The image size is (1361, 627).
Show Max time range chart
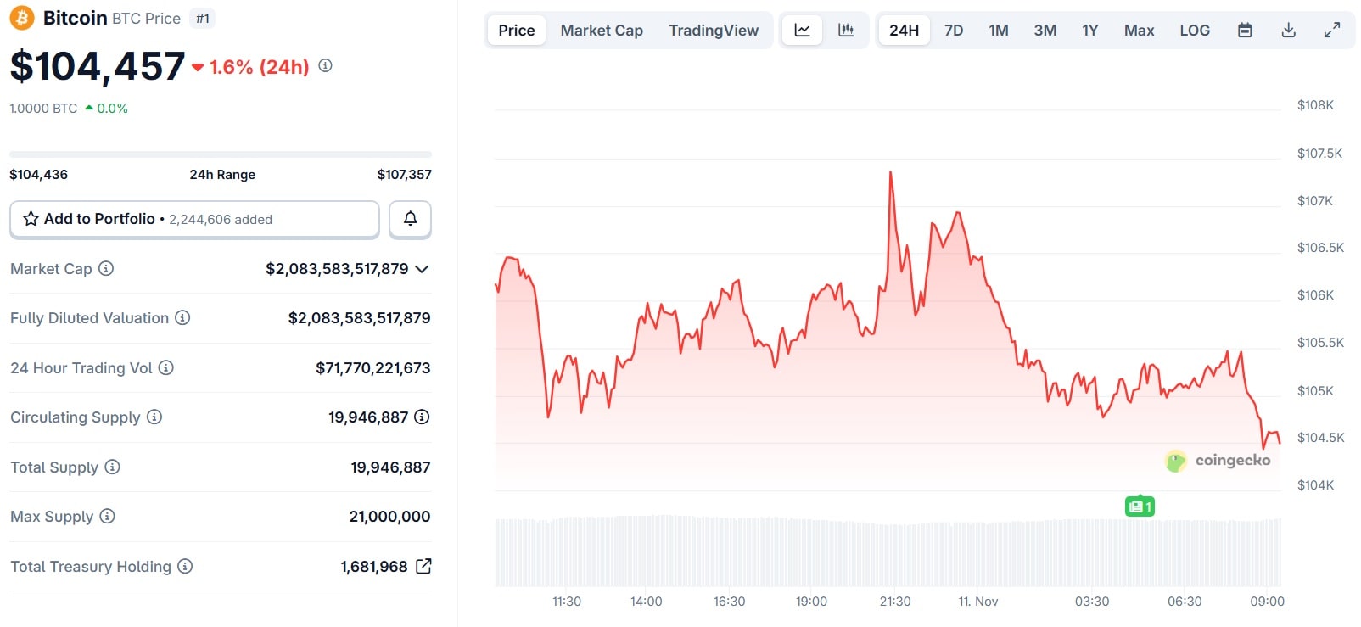point(1139,31)
